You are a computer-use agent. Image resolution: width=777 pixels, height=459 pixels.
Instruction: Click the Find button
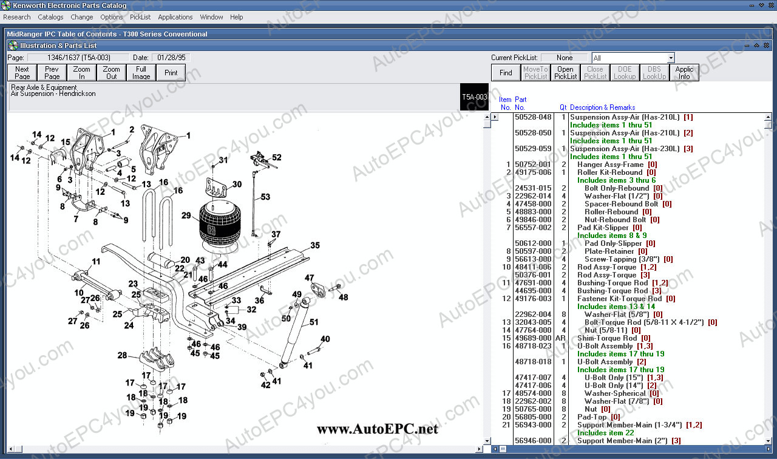[x=506, y=73]
